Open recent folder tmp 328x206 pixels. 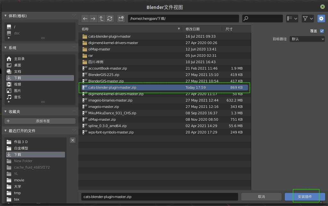(x=36, y=193)
